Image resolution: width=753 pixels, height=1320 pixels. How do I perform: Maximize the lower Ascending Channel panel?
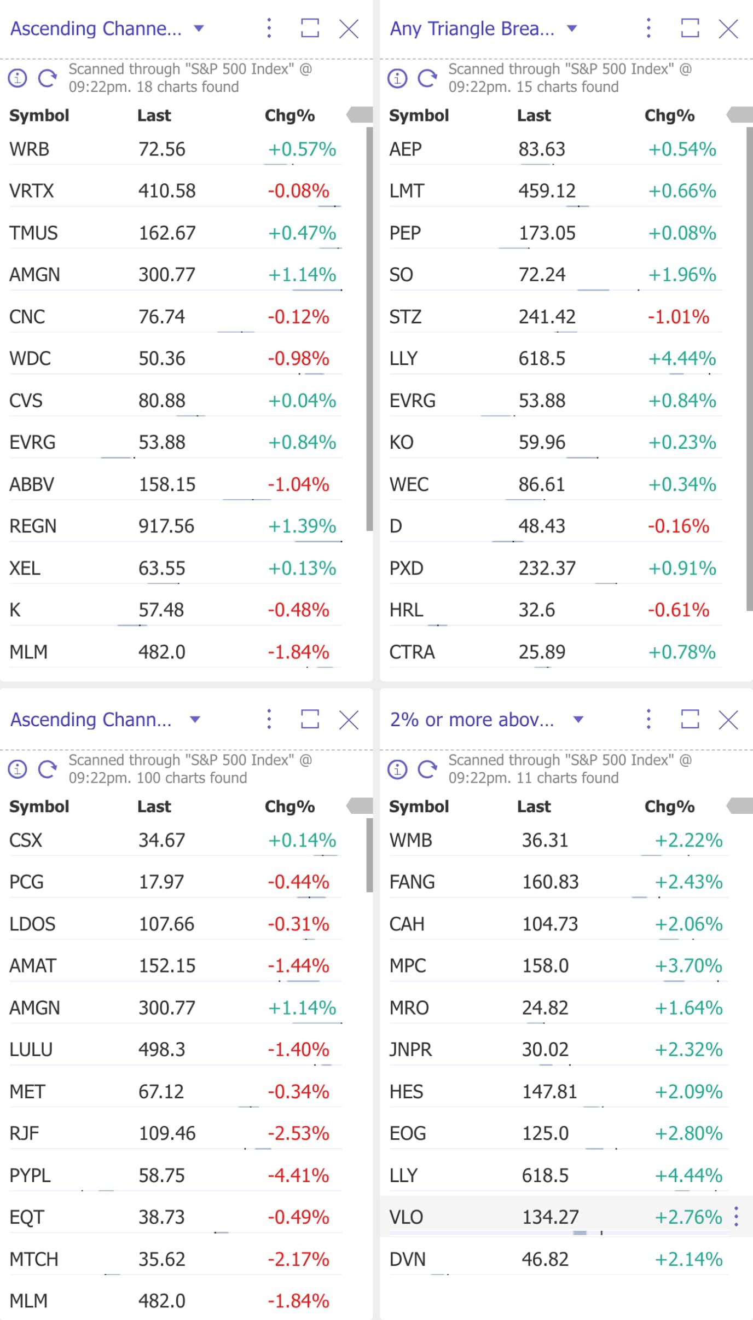coord(310,720)
